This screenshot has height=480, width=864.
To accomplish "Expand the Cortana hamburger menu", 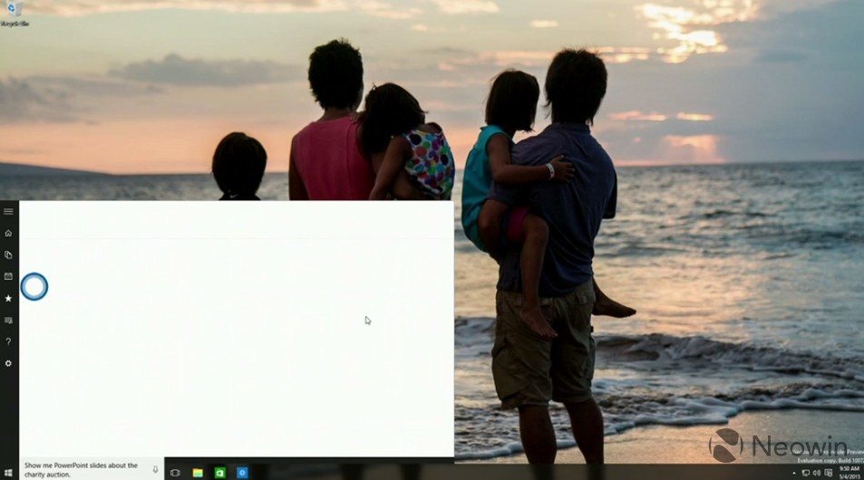I will pos(8,211).
